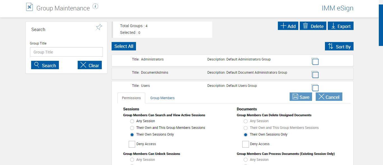Click the Select All button
383x165 pixels.
[x=124, y=47]
